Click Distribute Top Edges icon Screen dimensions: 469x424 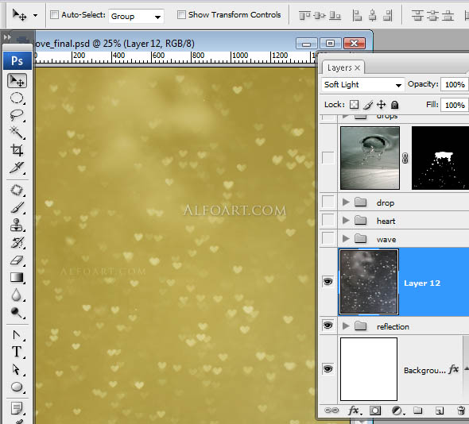point(417,15)
